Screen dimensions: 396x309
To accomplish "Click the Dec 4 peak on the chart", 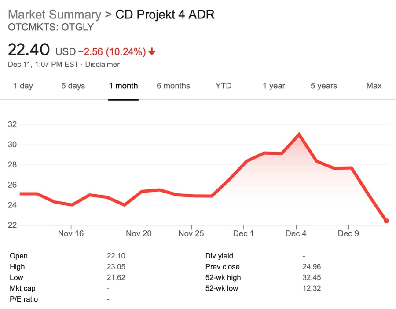I will [x=299, y=135].
